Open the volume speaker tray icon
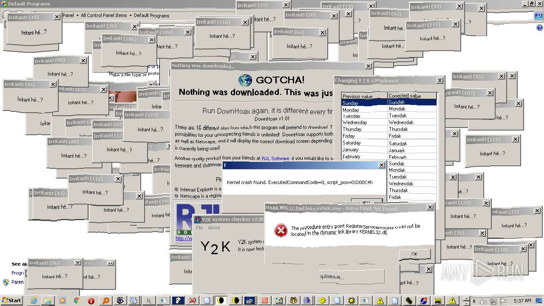Image resolution: width=544 pixels, height=306 pixels. pyautogui.click(x=483, y=301)
